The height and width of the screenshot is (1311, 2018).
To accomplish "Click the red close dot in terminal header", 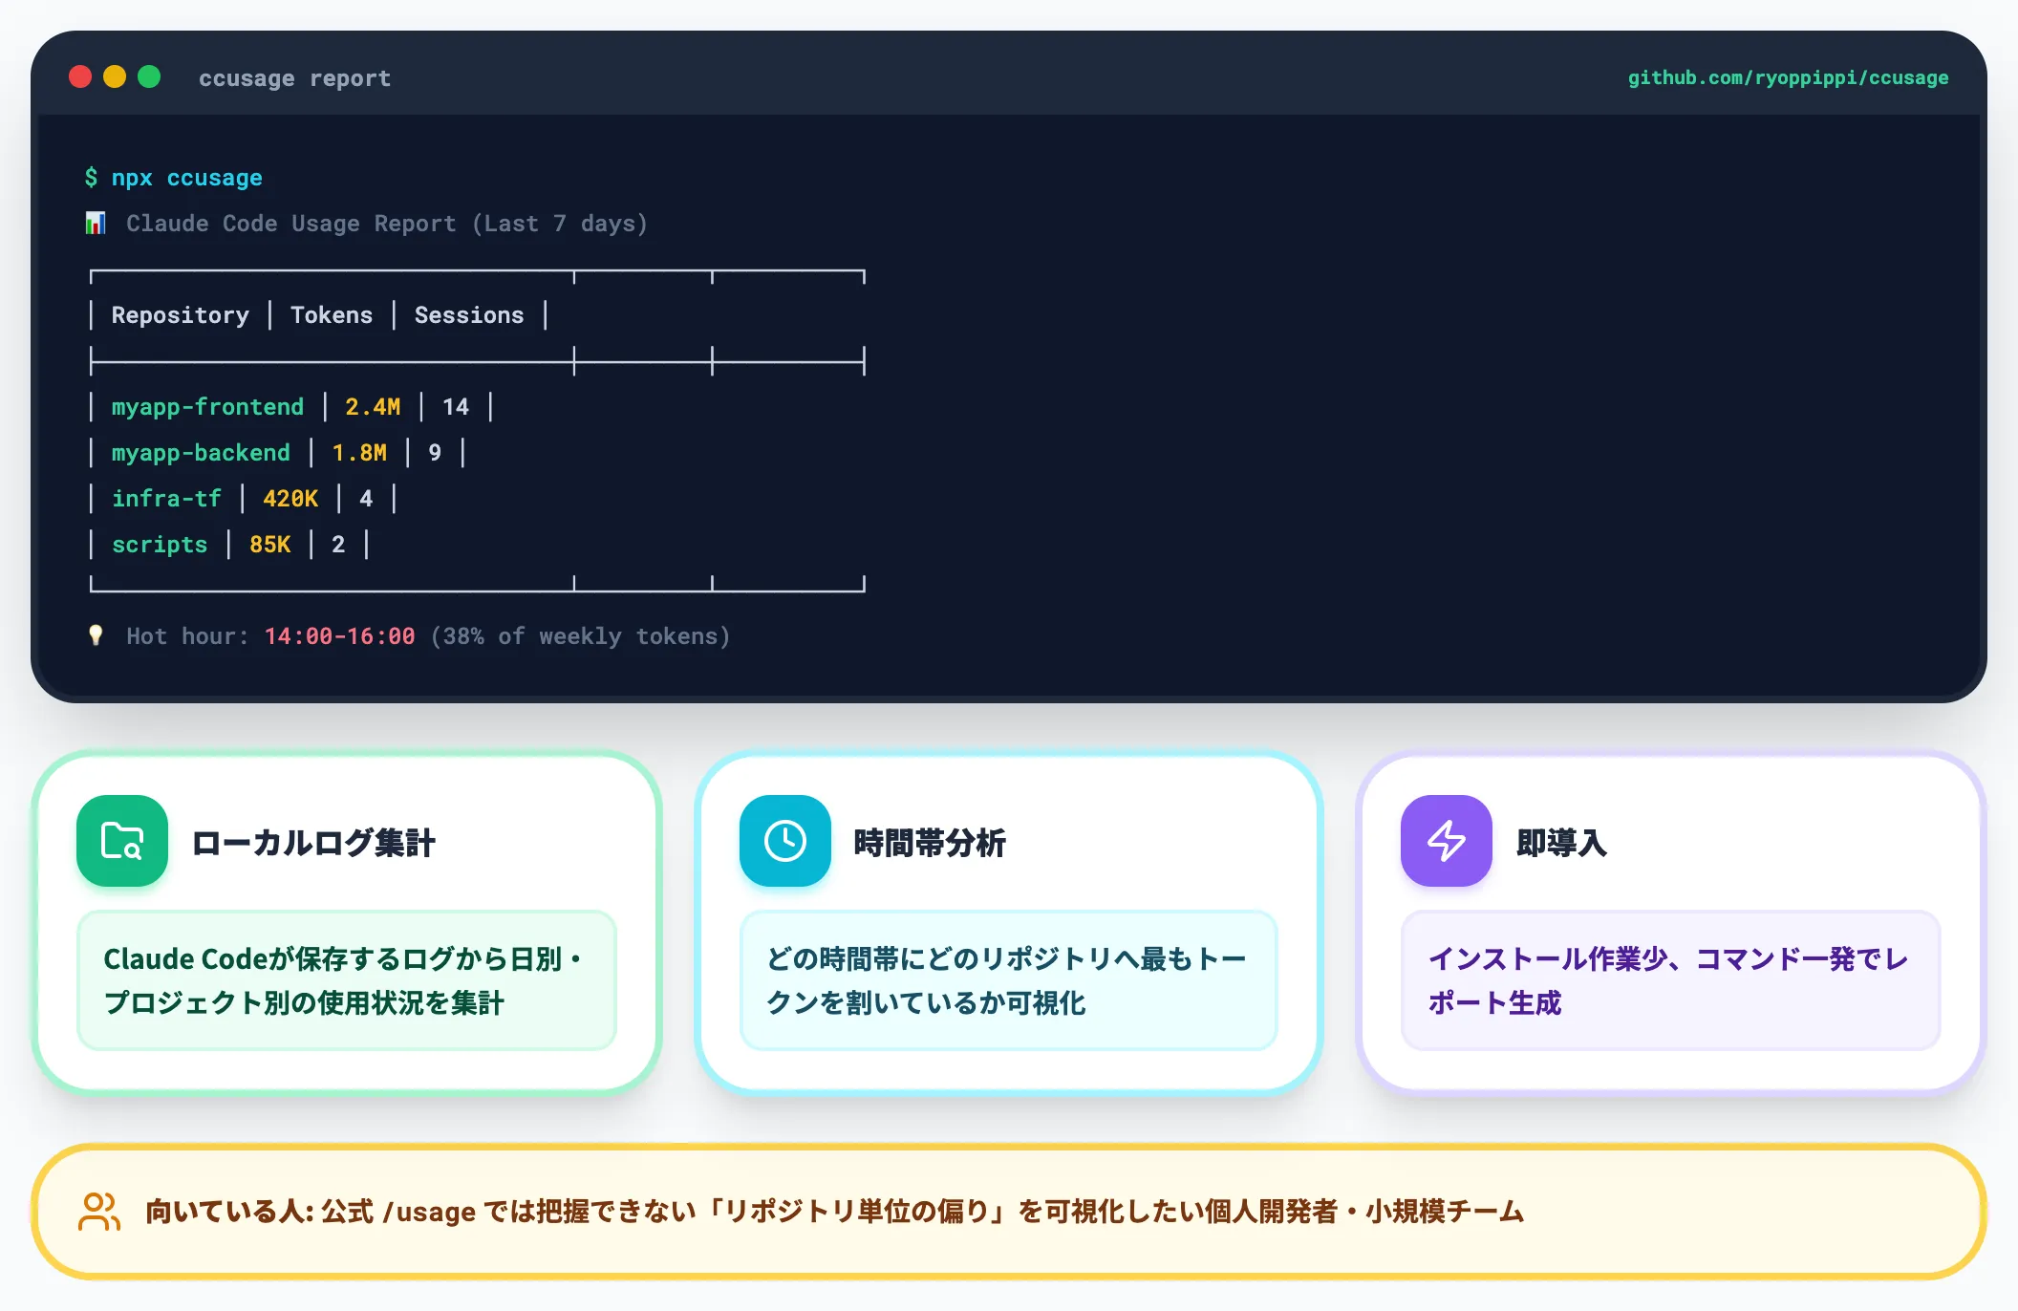I will tap(80, 76).
